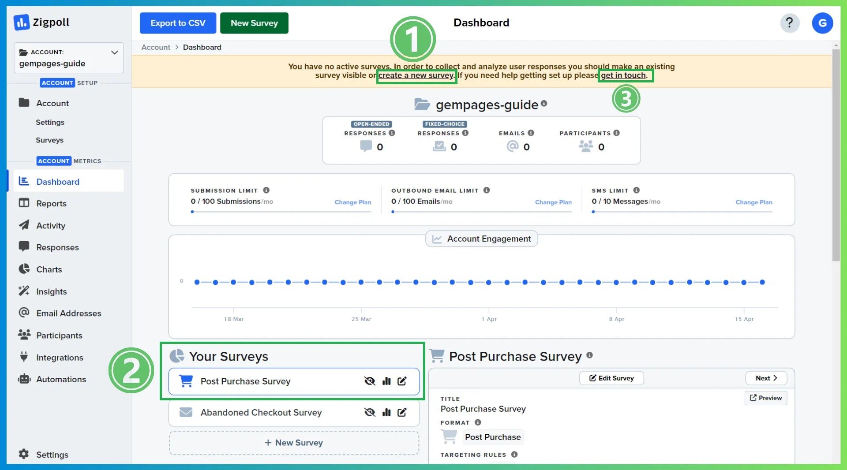Follow the 'create a new survey' link
Image resolution: width=847 pixels, height=470 pixels.
(416, 75)
